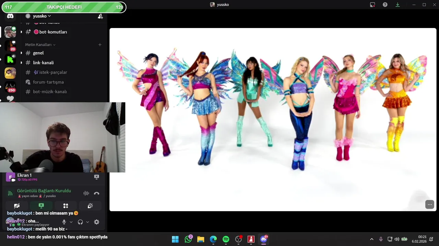This screenshot has height=246, width=439.
Task: Click user avatar in Discord user panel
Action: coord(10,222)
